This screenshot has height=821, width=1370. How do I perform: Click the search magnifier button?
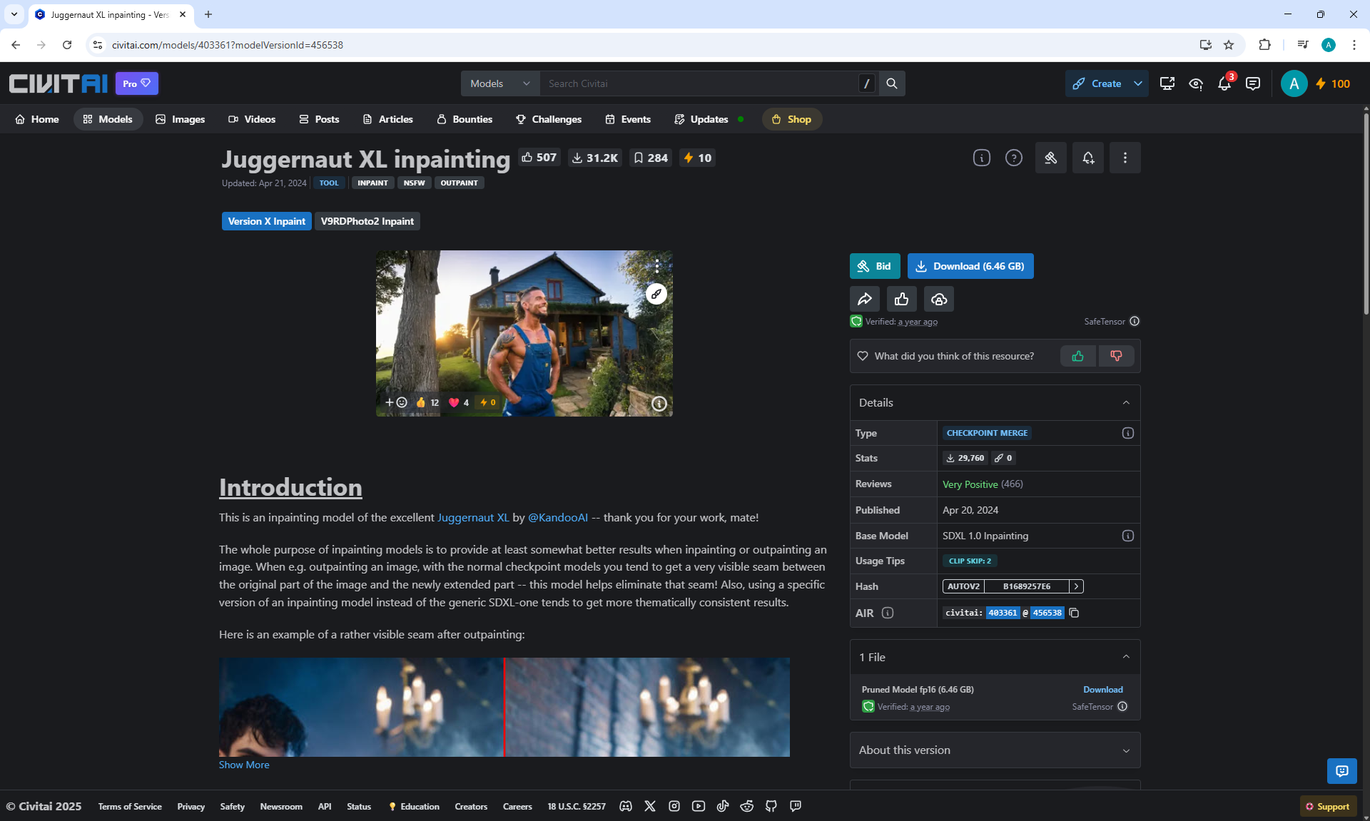pyautogui.click(x=891, y=84)
